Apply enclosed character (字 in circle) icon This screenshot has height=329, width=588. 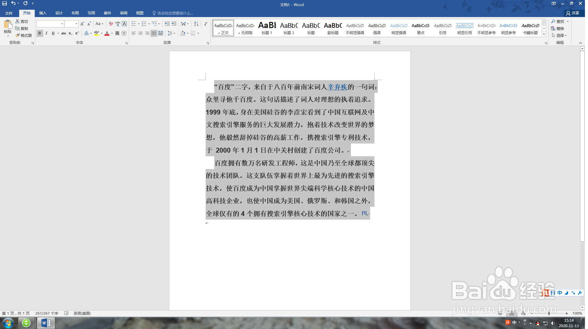coord(124,33)
